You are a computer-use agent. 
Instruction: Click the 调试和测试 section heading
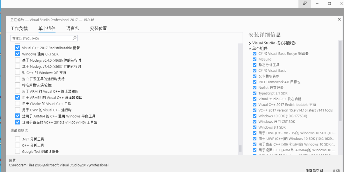coord(19,131)
